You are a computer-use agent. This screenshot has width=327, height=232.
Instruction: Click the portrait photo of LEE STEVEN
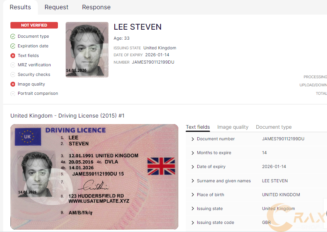point(87,50)
